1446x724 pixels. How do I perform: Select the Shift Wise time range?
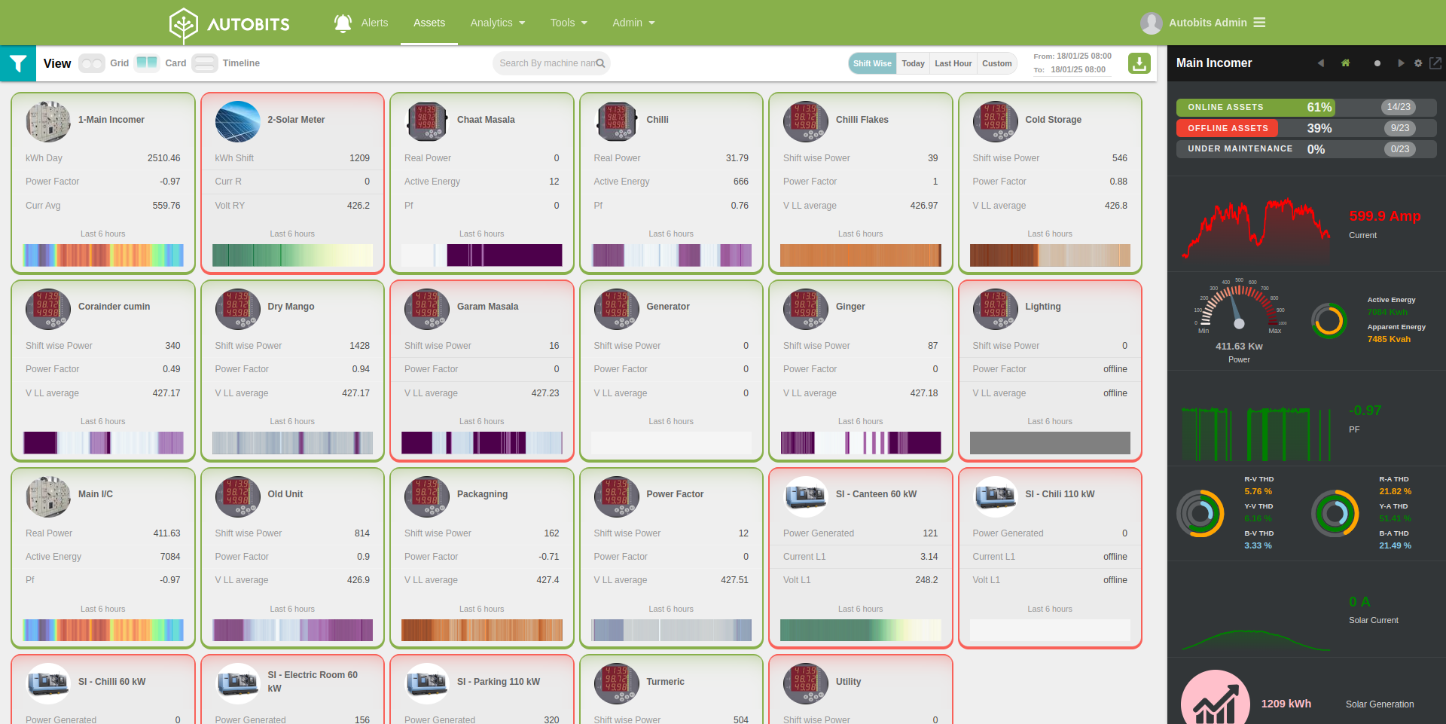[872, 63]
